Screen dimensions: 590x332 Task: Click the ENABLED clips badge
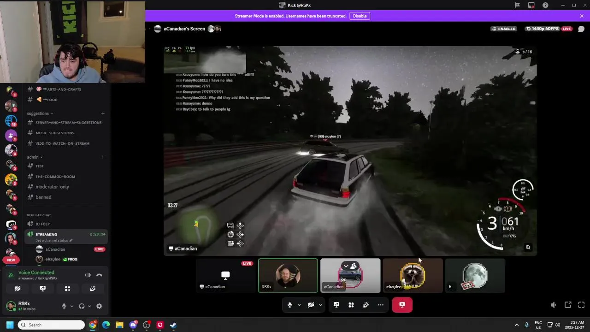click(503, 29)
